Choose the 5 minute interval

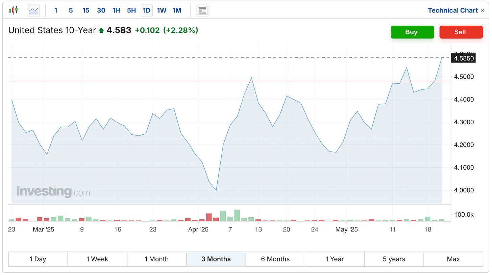[x=71, y=10]
